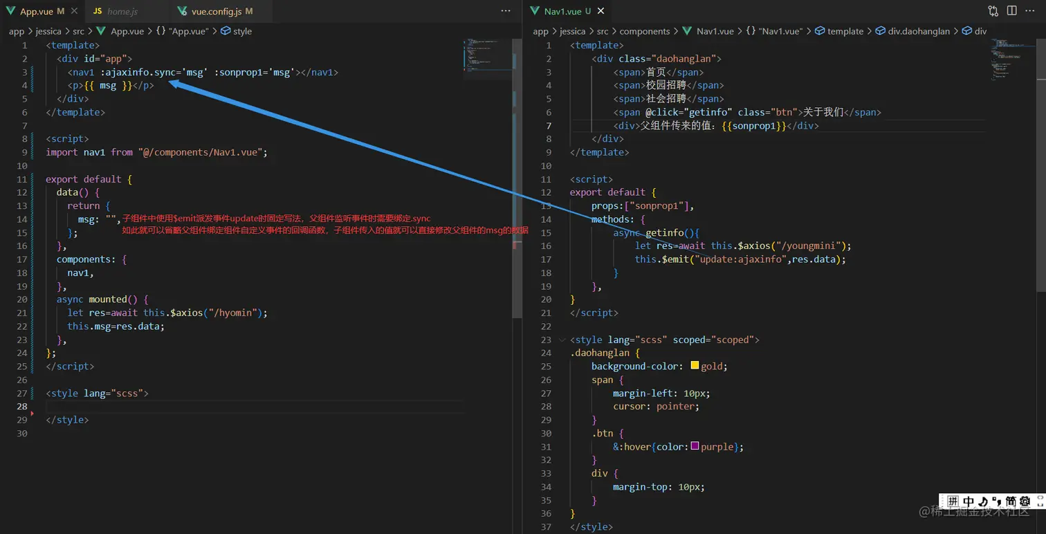Click the '关于我们' span text in Nav1.vue
1046x534 pixels.
(823, 112)
